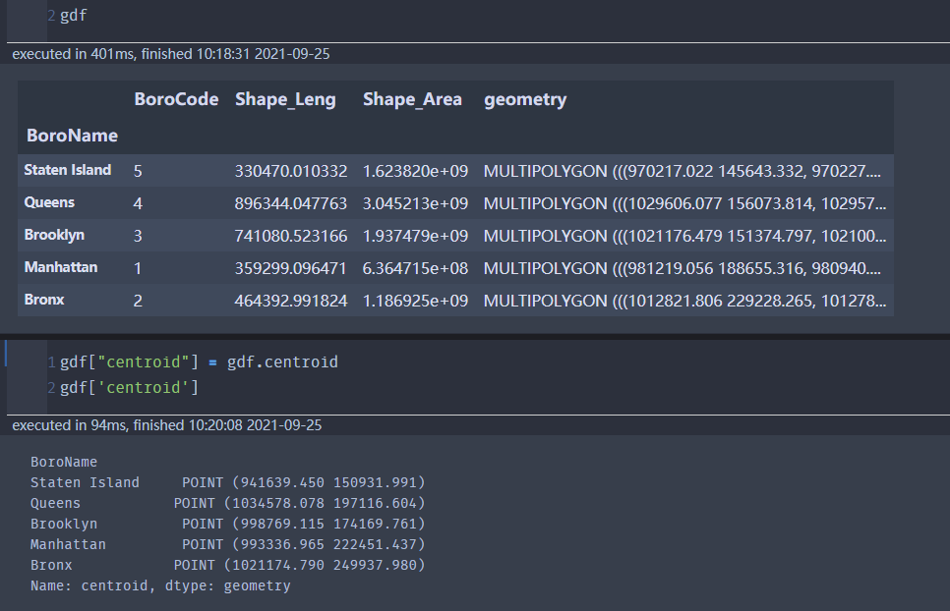Click the Brooklyn MULTIPOLYGON geometry cell
Screen dimensions: 950x611
(685, 235)
